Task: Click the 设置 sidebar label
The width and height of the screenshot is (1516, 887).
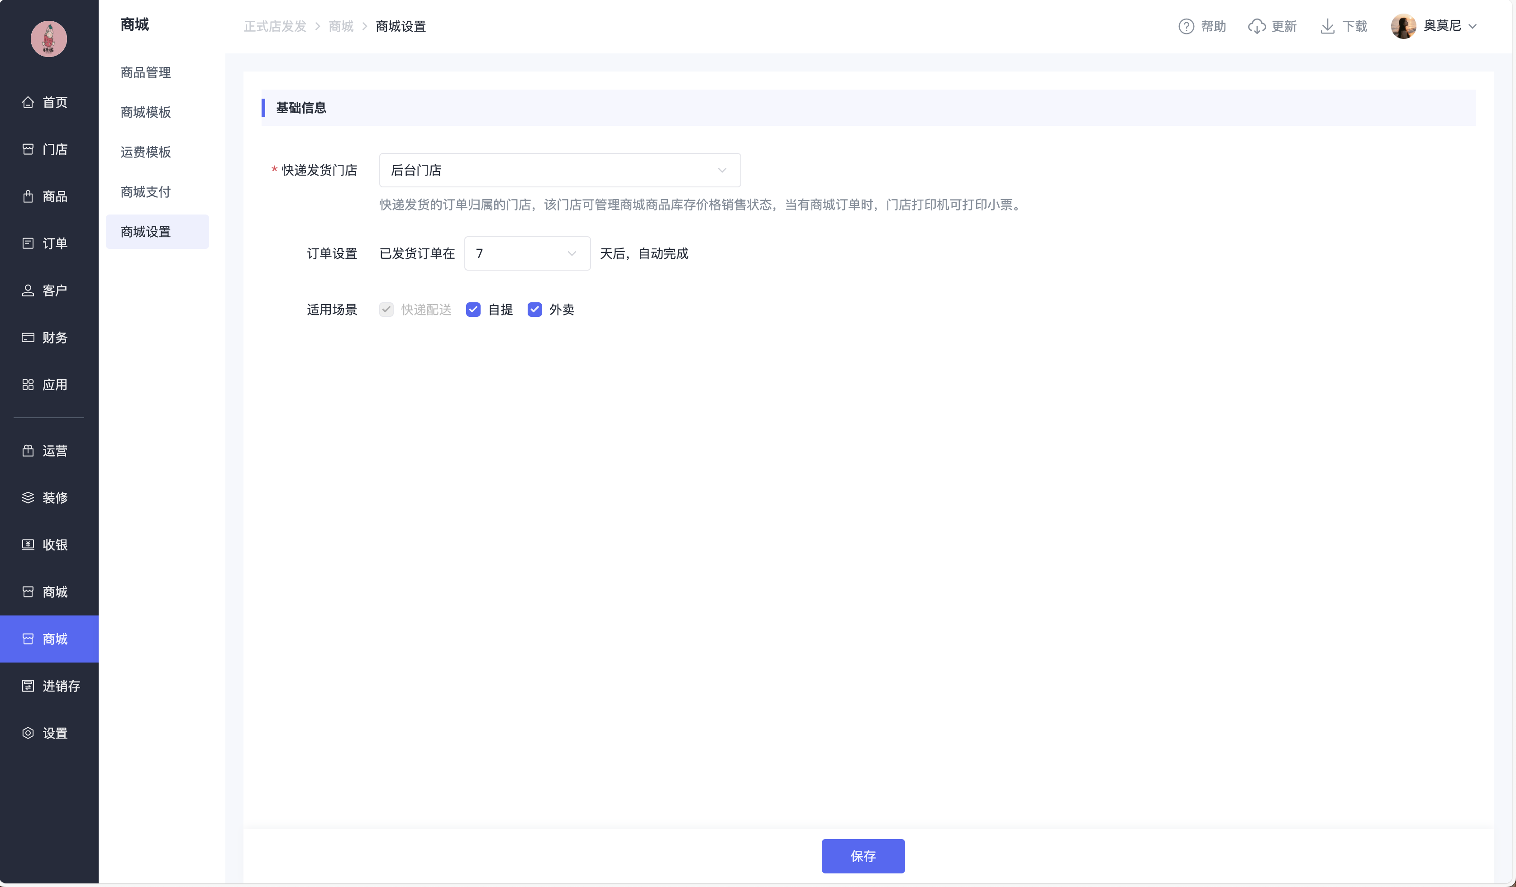Action: click(x=55, y=733)
